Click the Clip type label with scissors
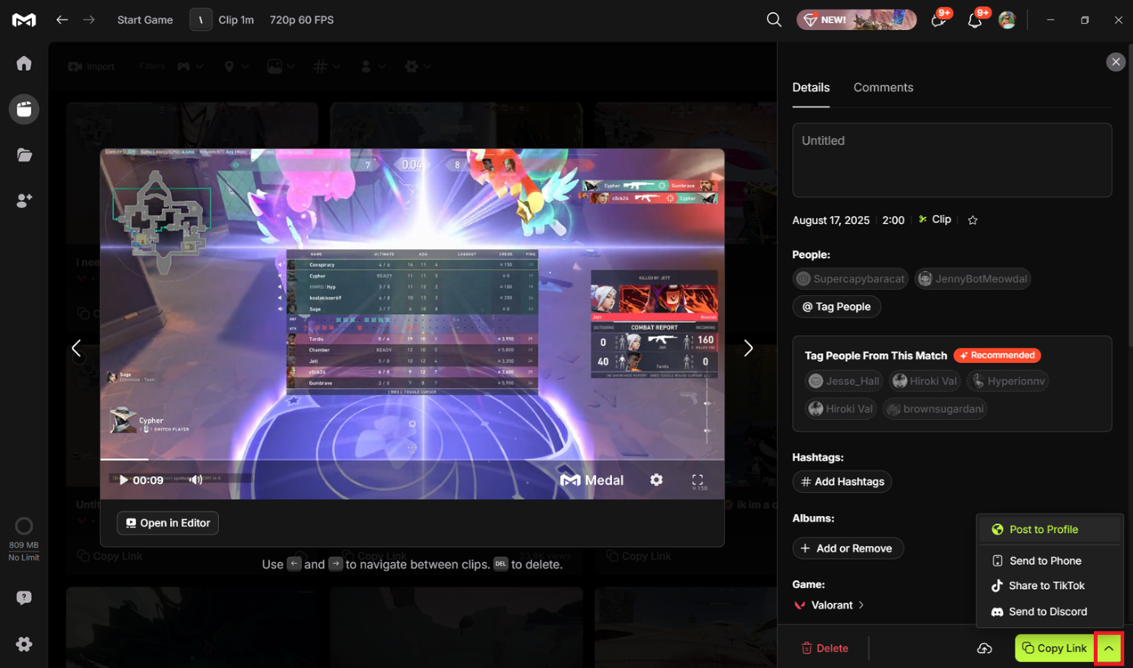This screenshot has width=1133, height=668. 934,220
